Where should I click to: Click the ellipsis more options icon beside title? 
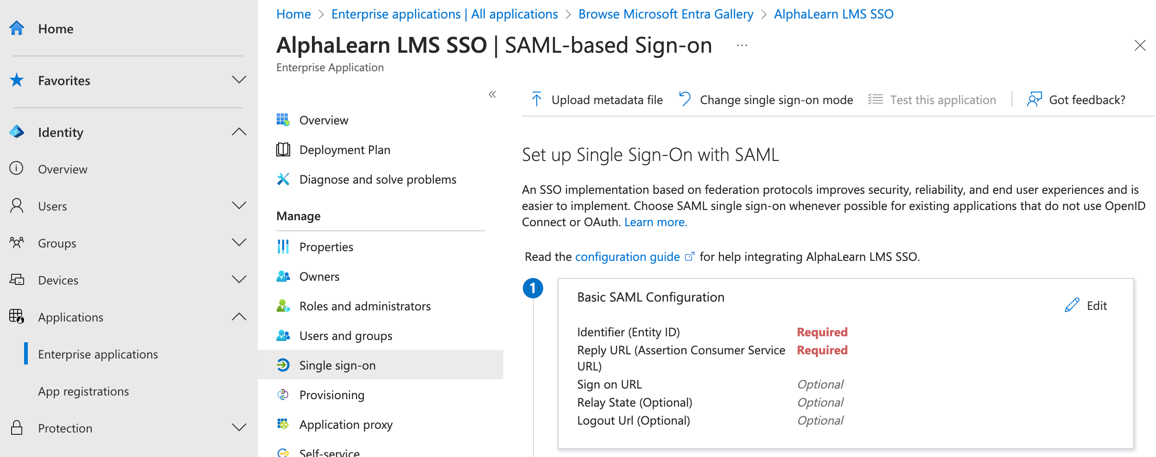(x=742, y=45)
